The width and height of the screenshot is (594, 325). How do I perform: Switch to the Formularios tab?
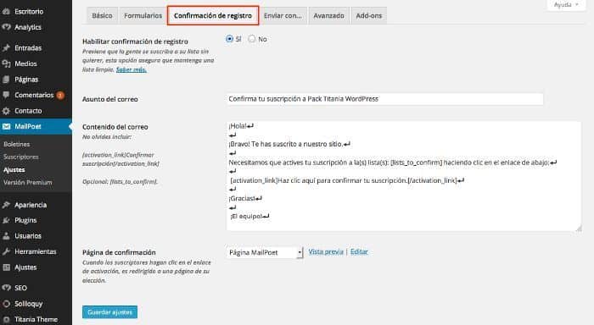coord(143,16)
